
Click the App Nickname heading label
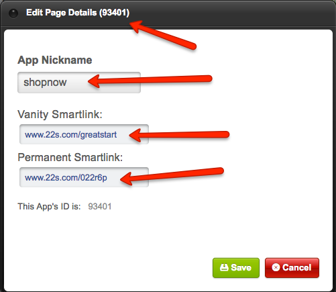(55, 60)
